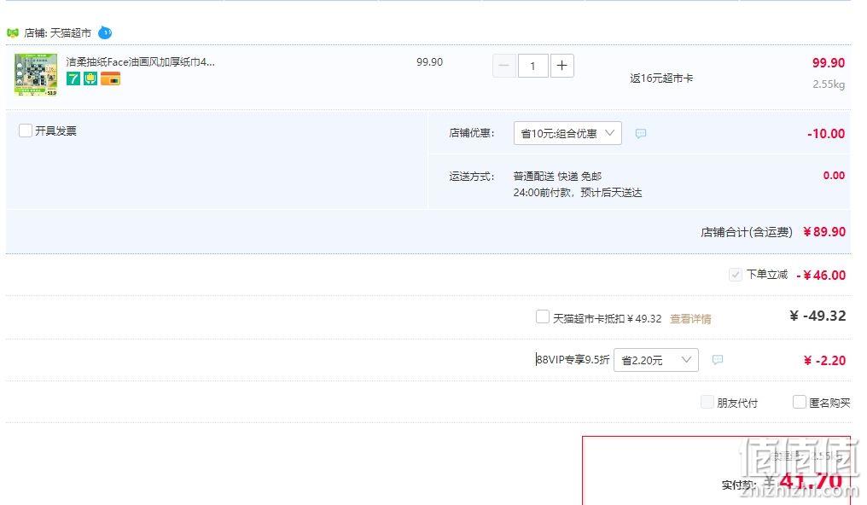The width and height of the screenshot is (867, 505).
Task: Click the 24:00前付款，预计后天送达 delivery note
Action: (x=577, y=193)
